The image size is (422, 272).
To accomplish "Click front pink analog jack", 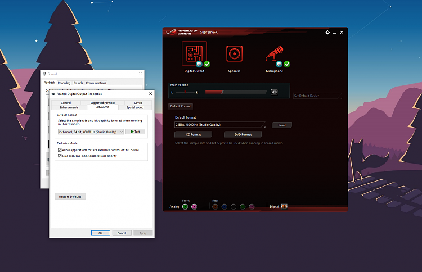I will [x=194, y=207].
